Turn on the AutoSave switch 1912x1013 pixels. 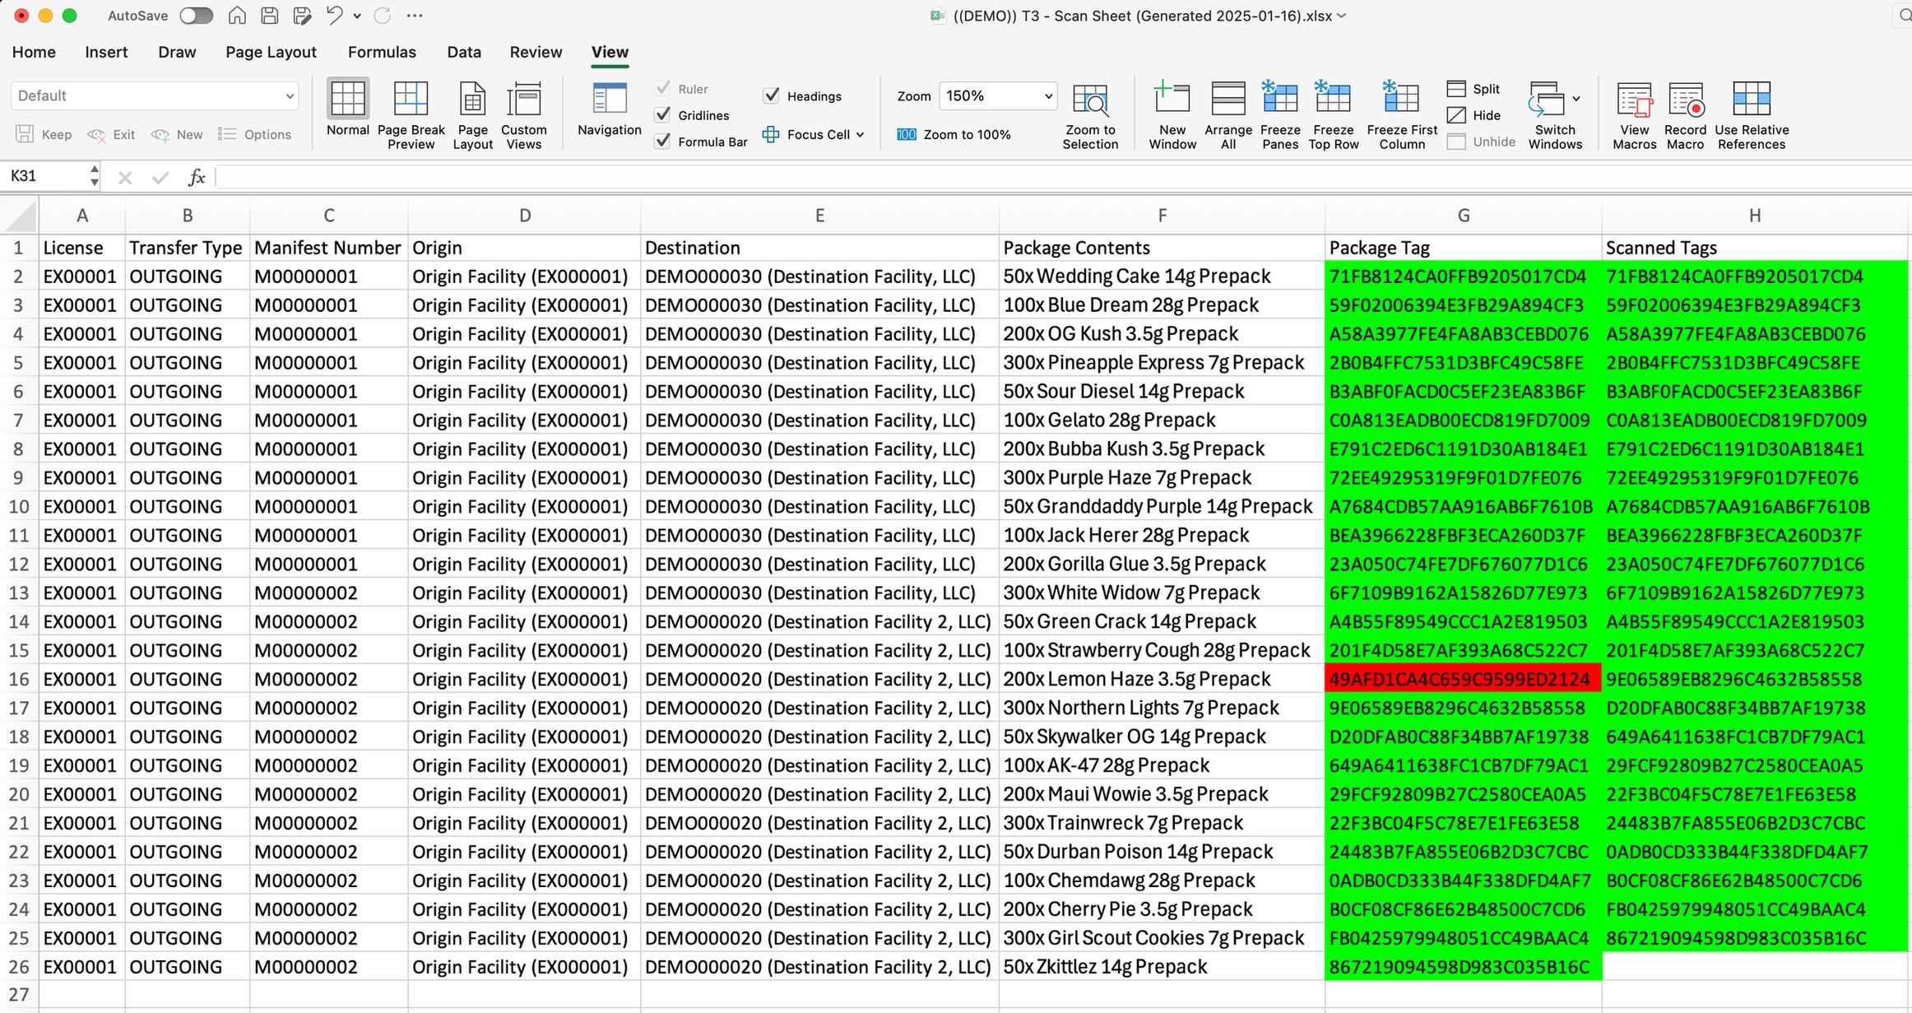tap(196, 16)
